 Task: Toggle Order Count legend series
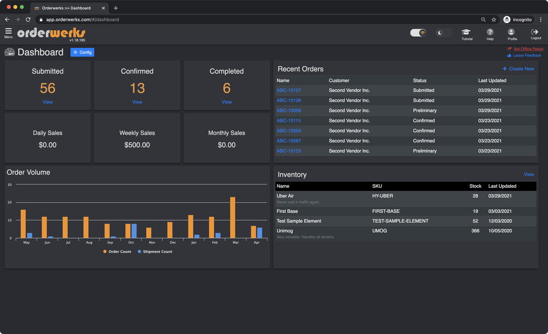[117, 251]
